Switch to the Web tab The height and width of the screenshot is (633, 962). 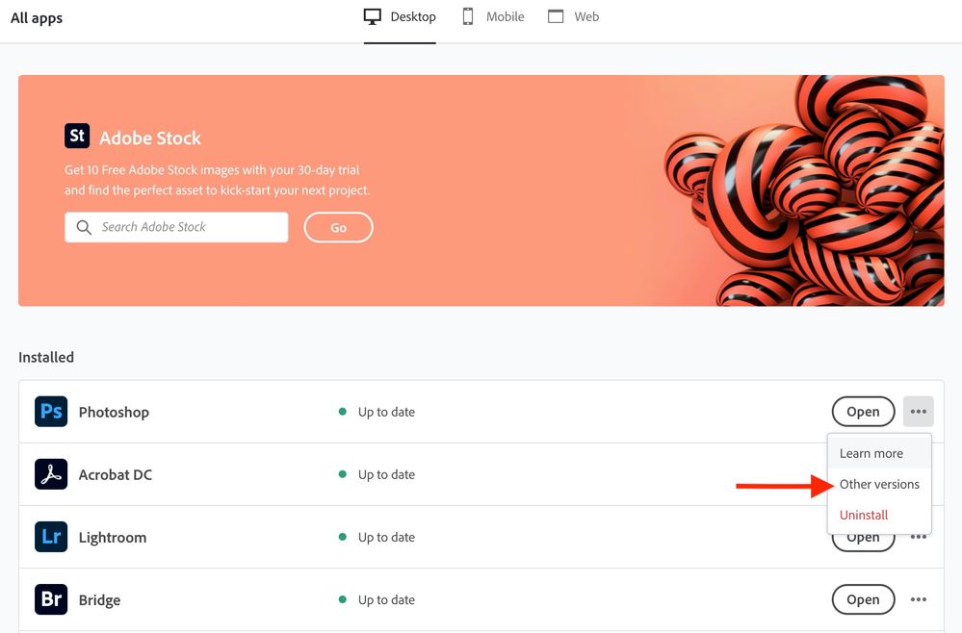(573, 16)
